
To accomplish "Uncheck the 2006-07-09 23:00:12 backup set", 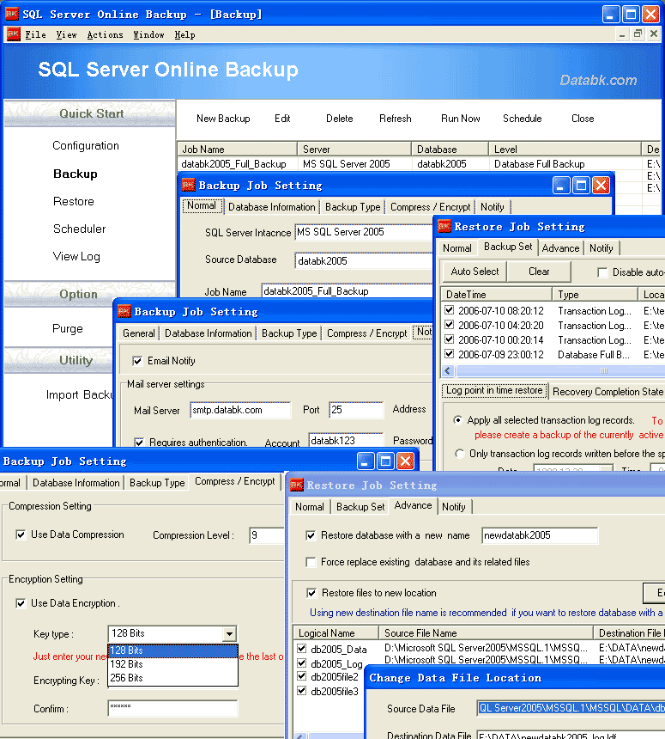I will click(449, 353).
